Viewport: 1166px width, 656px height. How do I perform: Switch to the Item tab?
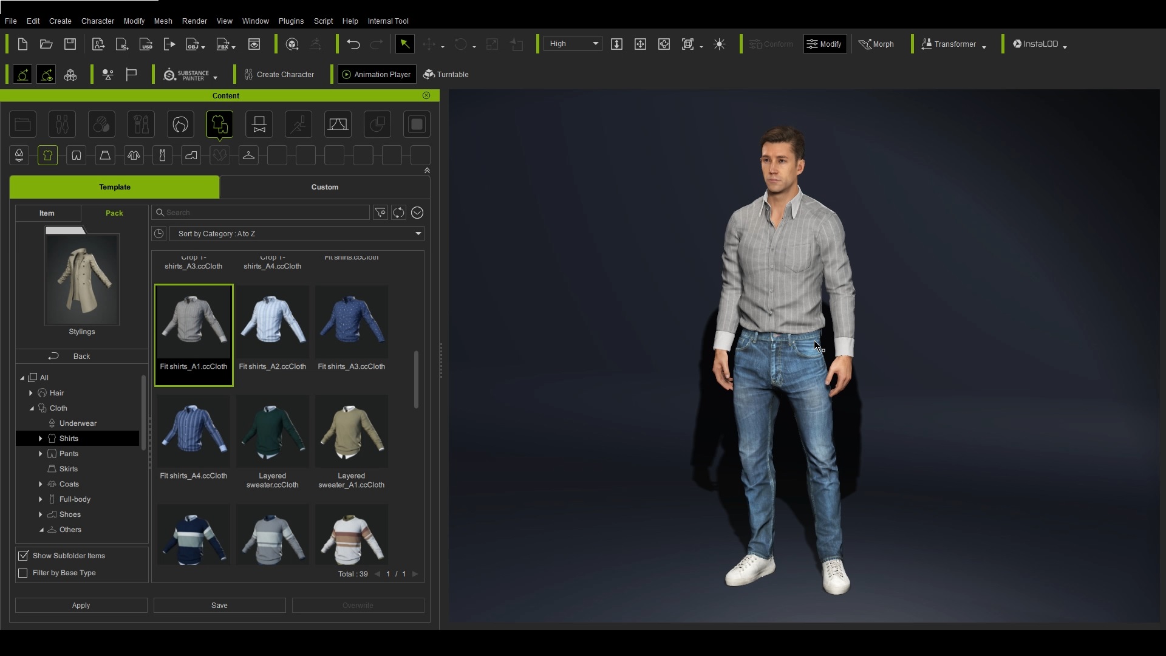pos(47,213)
